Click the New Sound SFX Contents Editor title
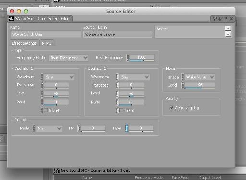Viewport: 246px width, 180px height. coord(96,170)
